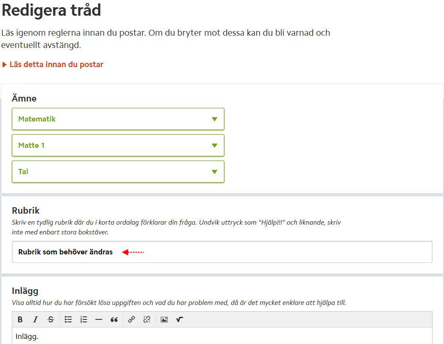444x344 pixels.
Task: Enable strikethrough text formatting
Action: [51, 319]
